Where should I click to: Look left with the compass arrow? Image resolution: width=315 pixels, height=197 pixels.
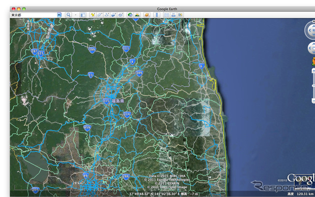tap(310, 30)
